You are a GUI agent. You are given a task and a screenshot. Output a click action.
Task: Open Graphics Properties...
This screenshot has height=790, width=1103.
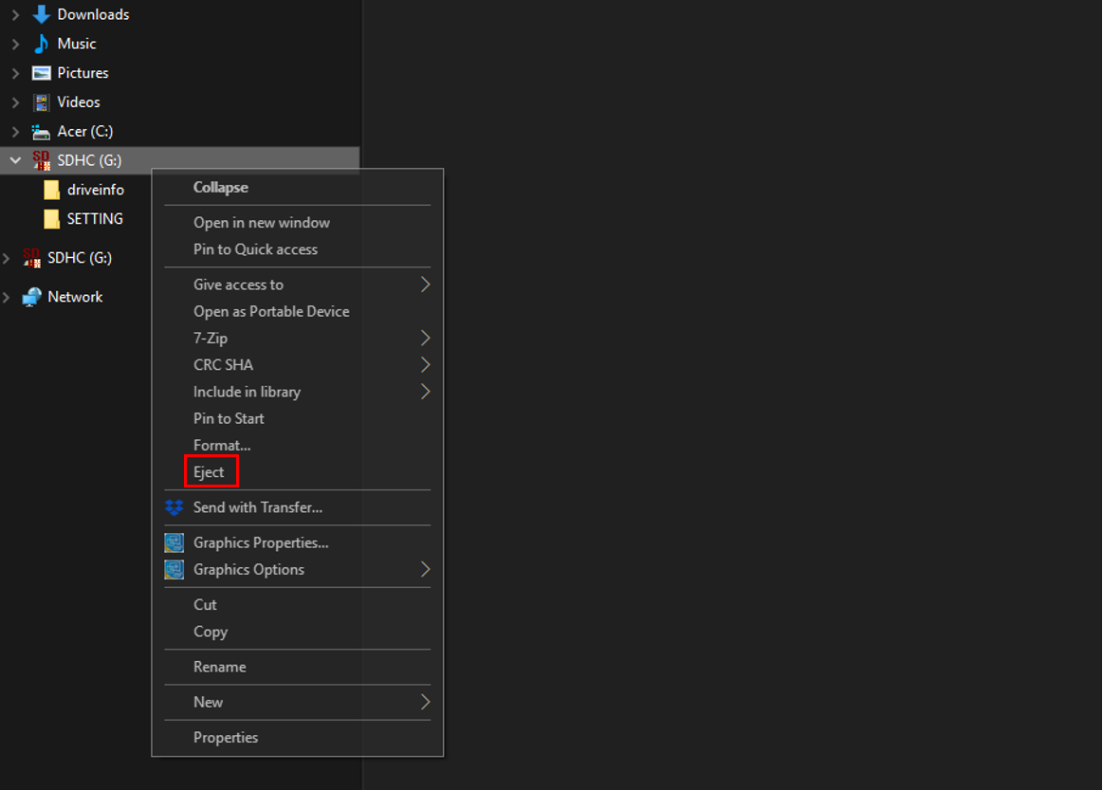(261, 542)
